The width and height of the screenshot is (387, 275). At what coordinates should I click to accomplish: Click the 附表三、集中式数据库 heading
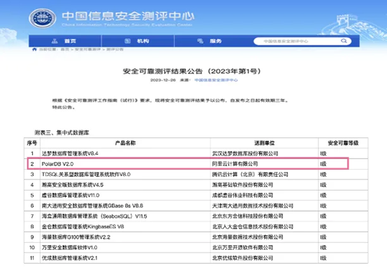[x=61, y=133]
